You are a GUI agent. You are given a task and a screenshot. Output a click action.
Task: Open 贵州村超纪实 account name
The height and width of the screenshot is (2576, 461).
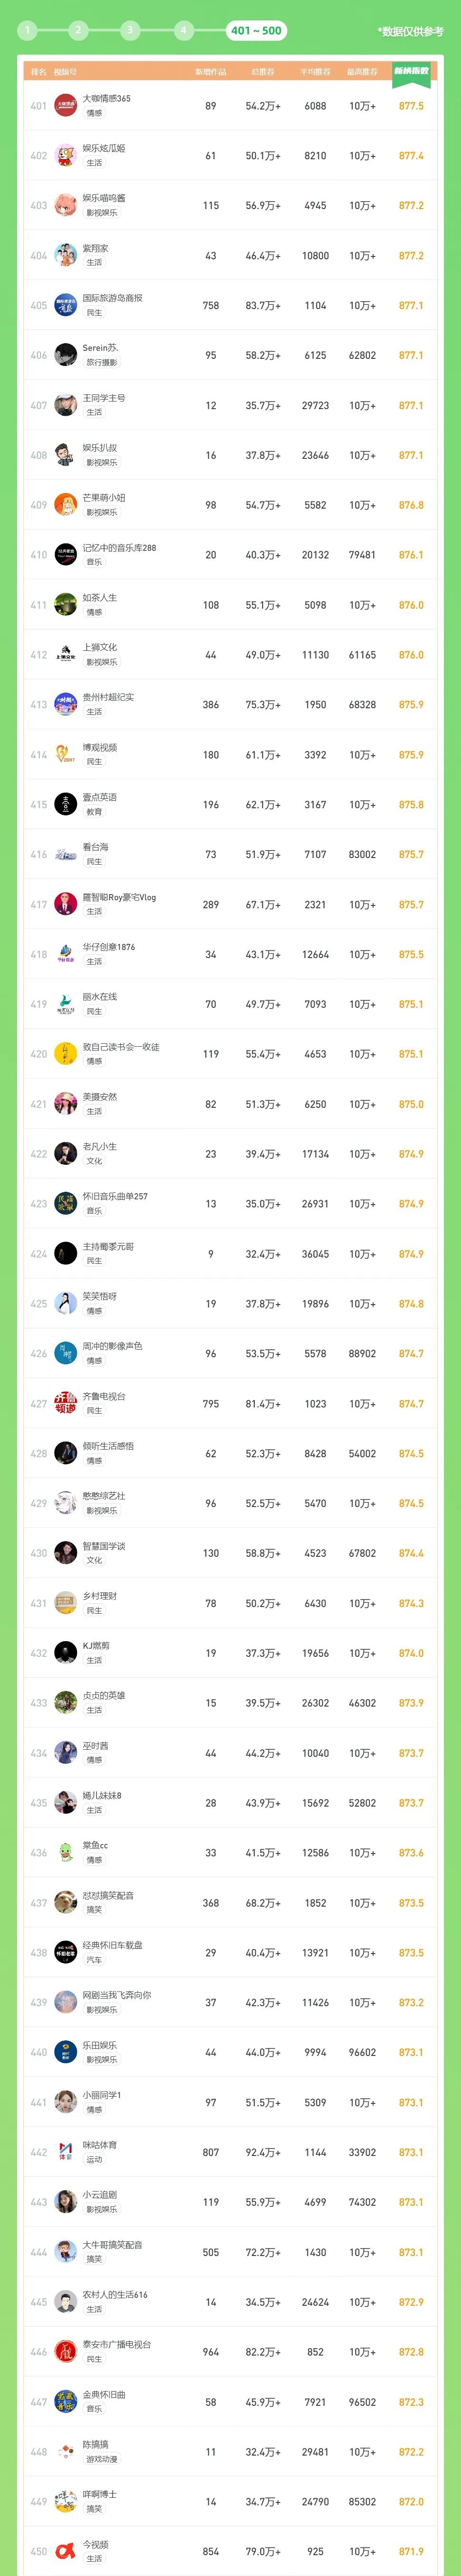(108, 697)
